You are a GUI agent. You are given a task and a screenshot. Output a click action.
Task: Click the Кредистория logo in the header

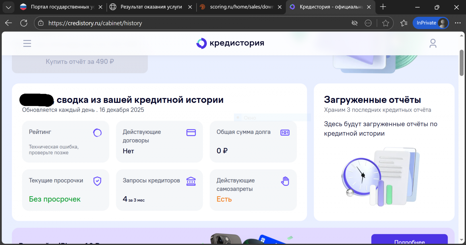(230, 43)
